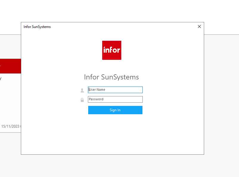This screenshot has height=177, width=239.
Task: Click the red Infor logo
Action: pos(112,50)
